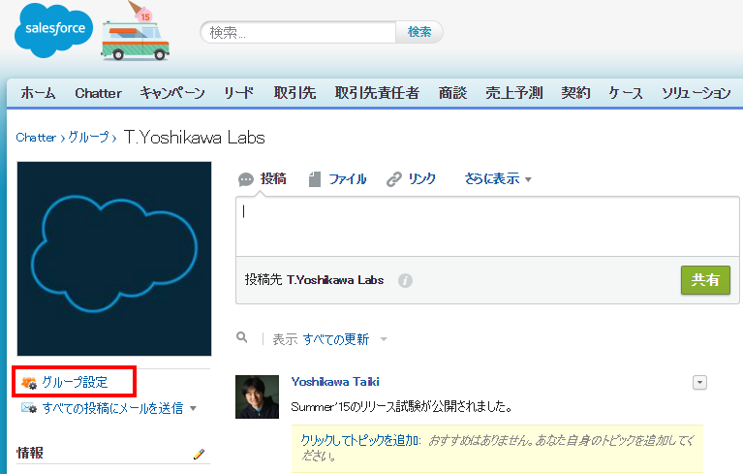Click the group settings gear icon
743x474 pixels.
coord(29,383)
